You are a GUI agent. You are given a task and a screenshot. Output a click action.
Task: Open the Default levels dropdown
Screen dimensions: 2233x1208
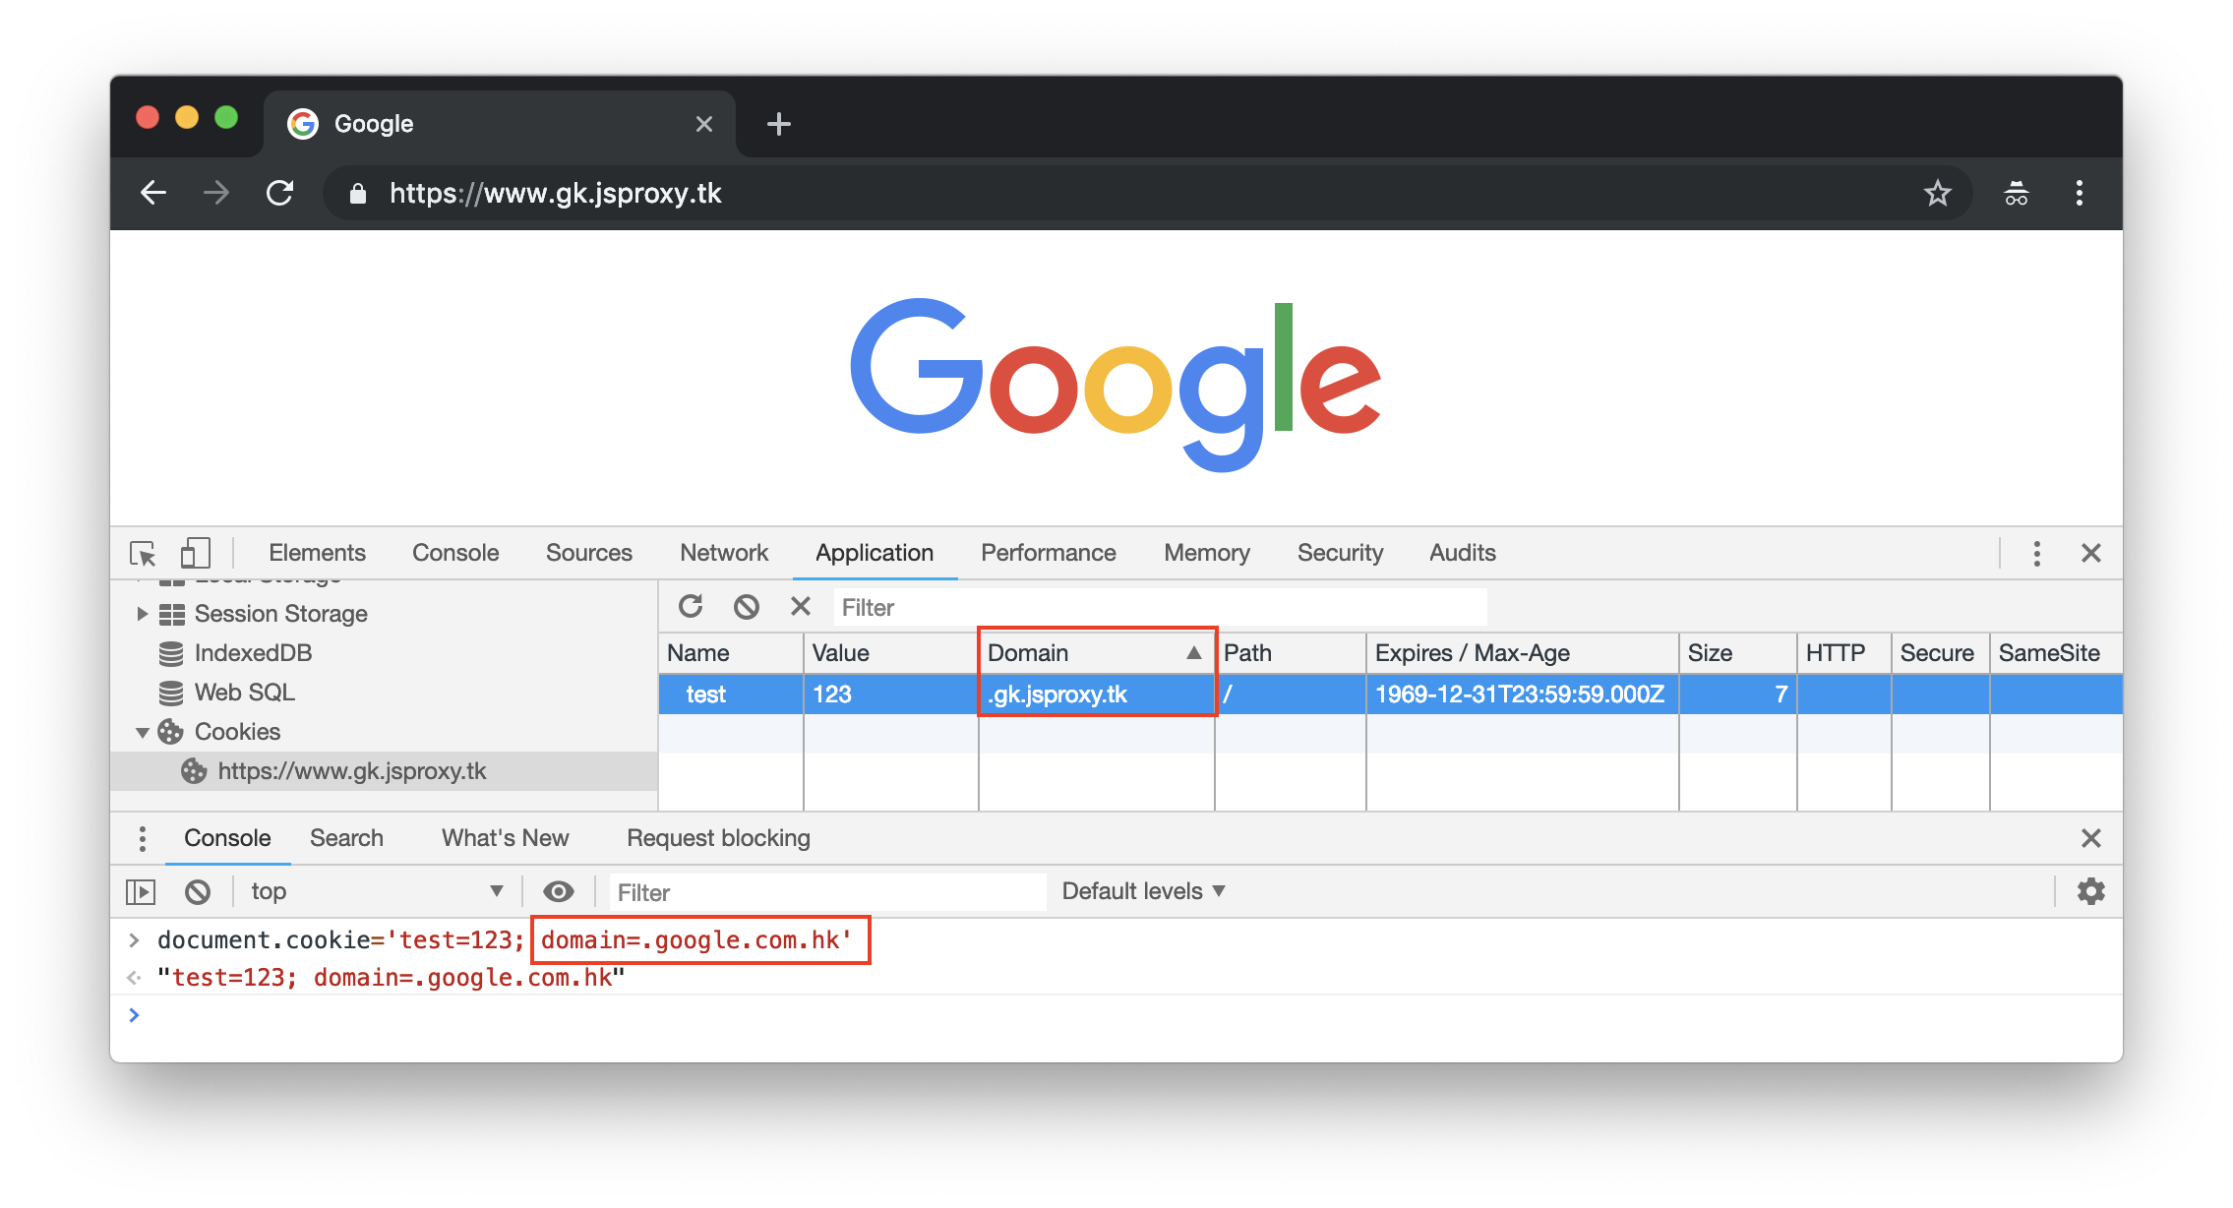click(1143, 891)
